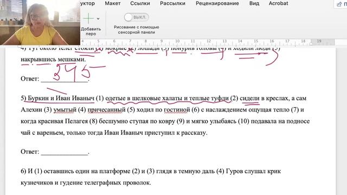This screenshot has width=347, height=195.
Task: Click the Рисование с помощью сенсорной панели label
Action: pyautogui.click(x=136, y=30)
